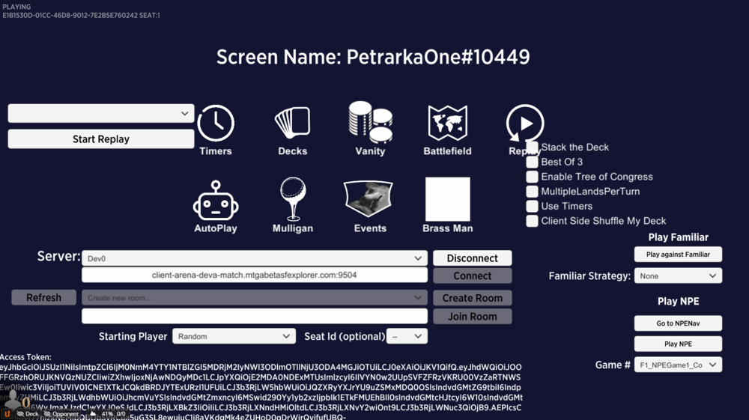Enable Stack the Deck checkbox
749x420 pixels.
pos(532,147)
